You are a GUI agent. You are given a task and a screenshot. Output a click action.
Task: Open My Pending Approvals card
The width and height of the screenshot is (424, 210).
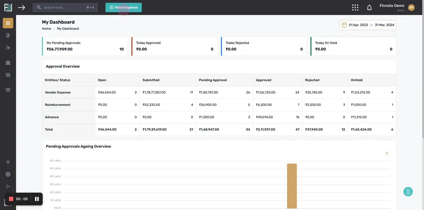[x=85, y=46]
